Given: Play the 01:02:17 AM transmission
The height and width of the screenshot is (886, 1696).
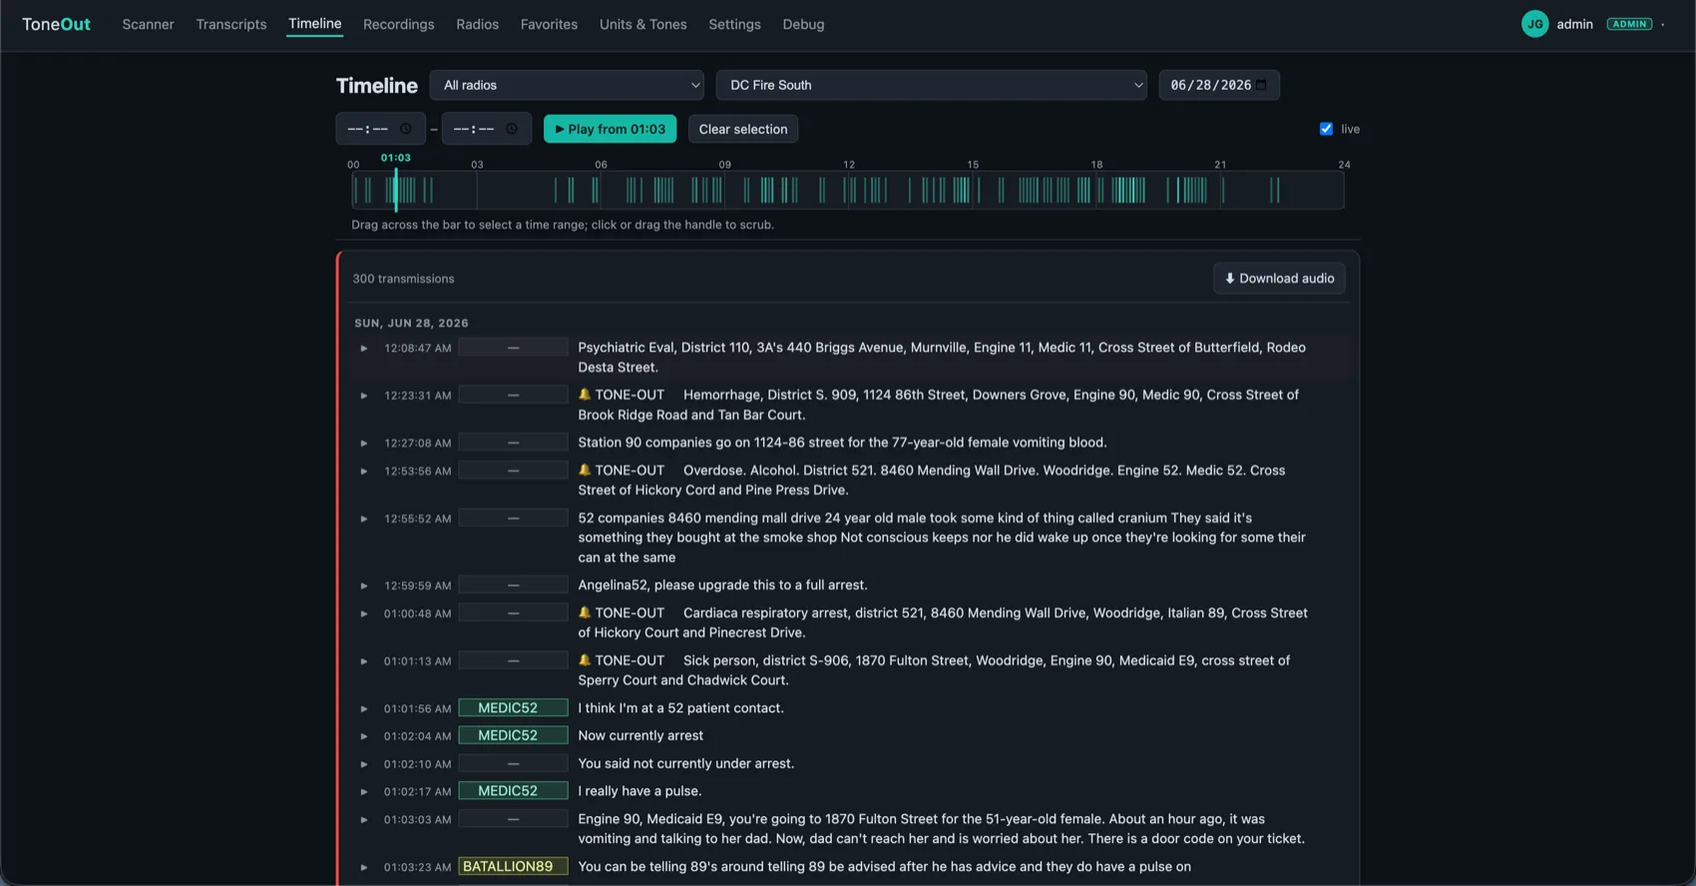Looking at the screenshot, I should [363, 792].
